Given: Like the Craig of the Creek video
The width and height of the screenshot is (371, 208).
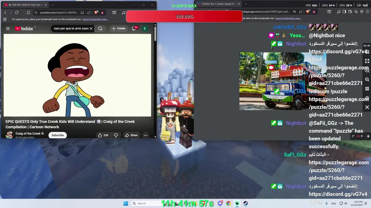Looking at the screenshot, I should (103, 135).
